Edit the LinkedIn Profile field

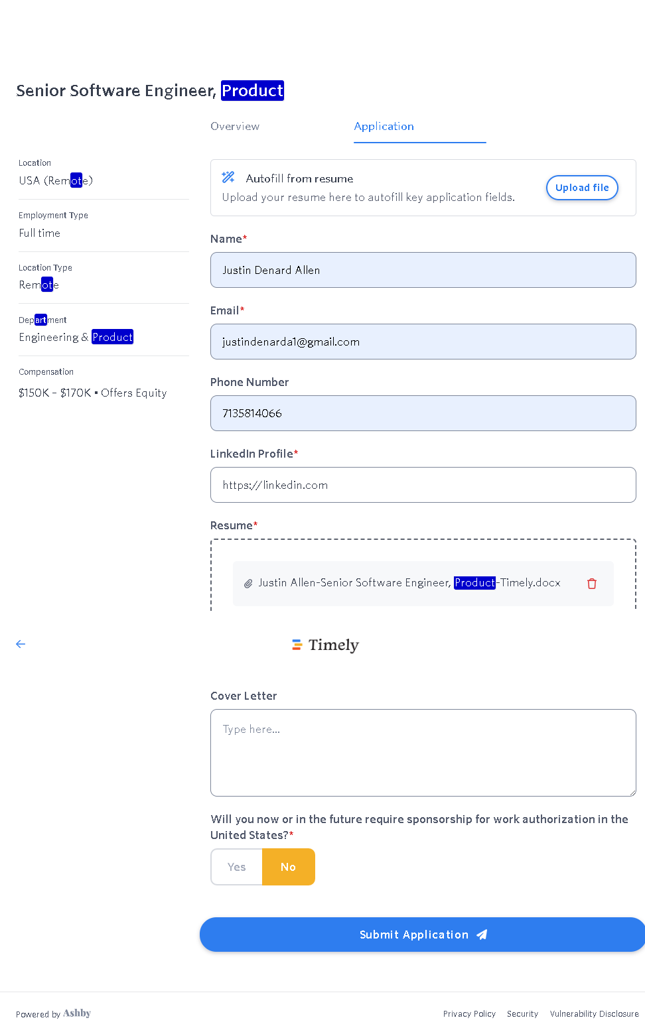point(423,485)
